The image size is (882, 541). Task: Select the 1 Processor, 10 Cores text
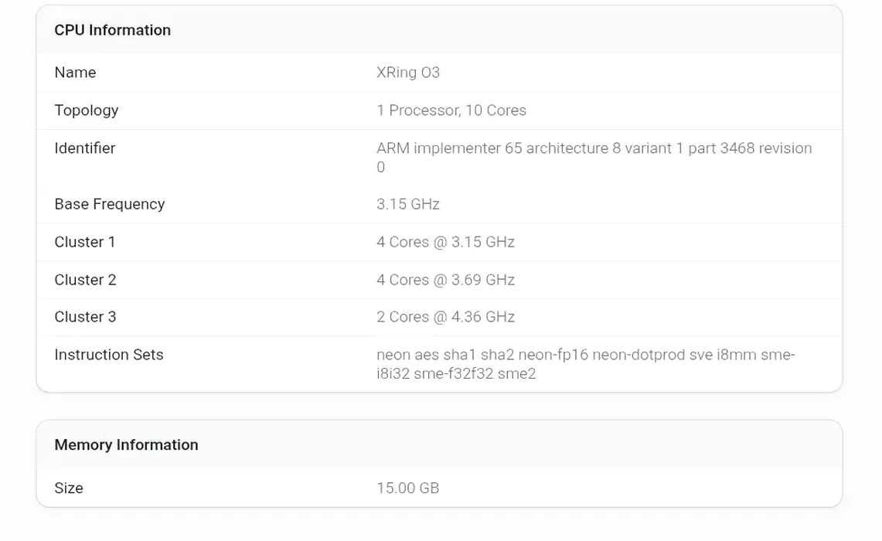[x=451, y=111]
